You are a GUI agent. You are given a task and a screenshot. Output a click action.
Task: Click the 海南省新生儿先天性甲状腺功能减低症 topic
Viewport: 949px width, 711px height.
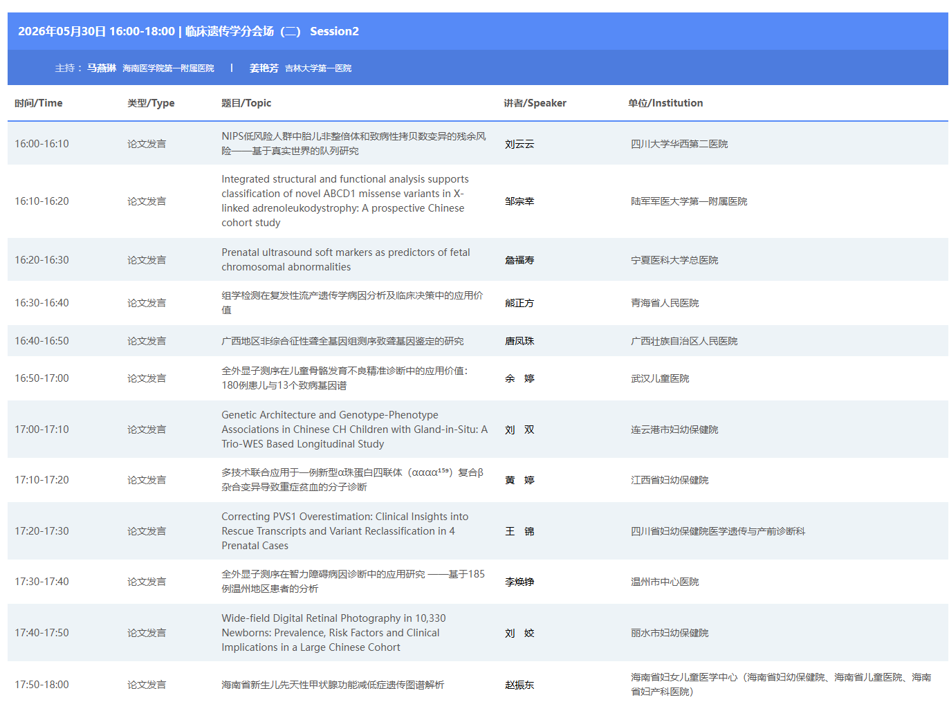point(333,685)
